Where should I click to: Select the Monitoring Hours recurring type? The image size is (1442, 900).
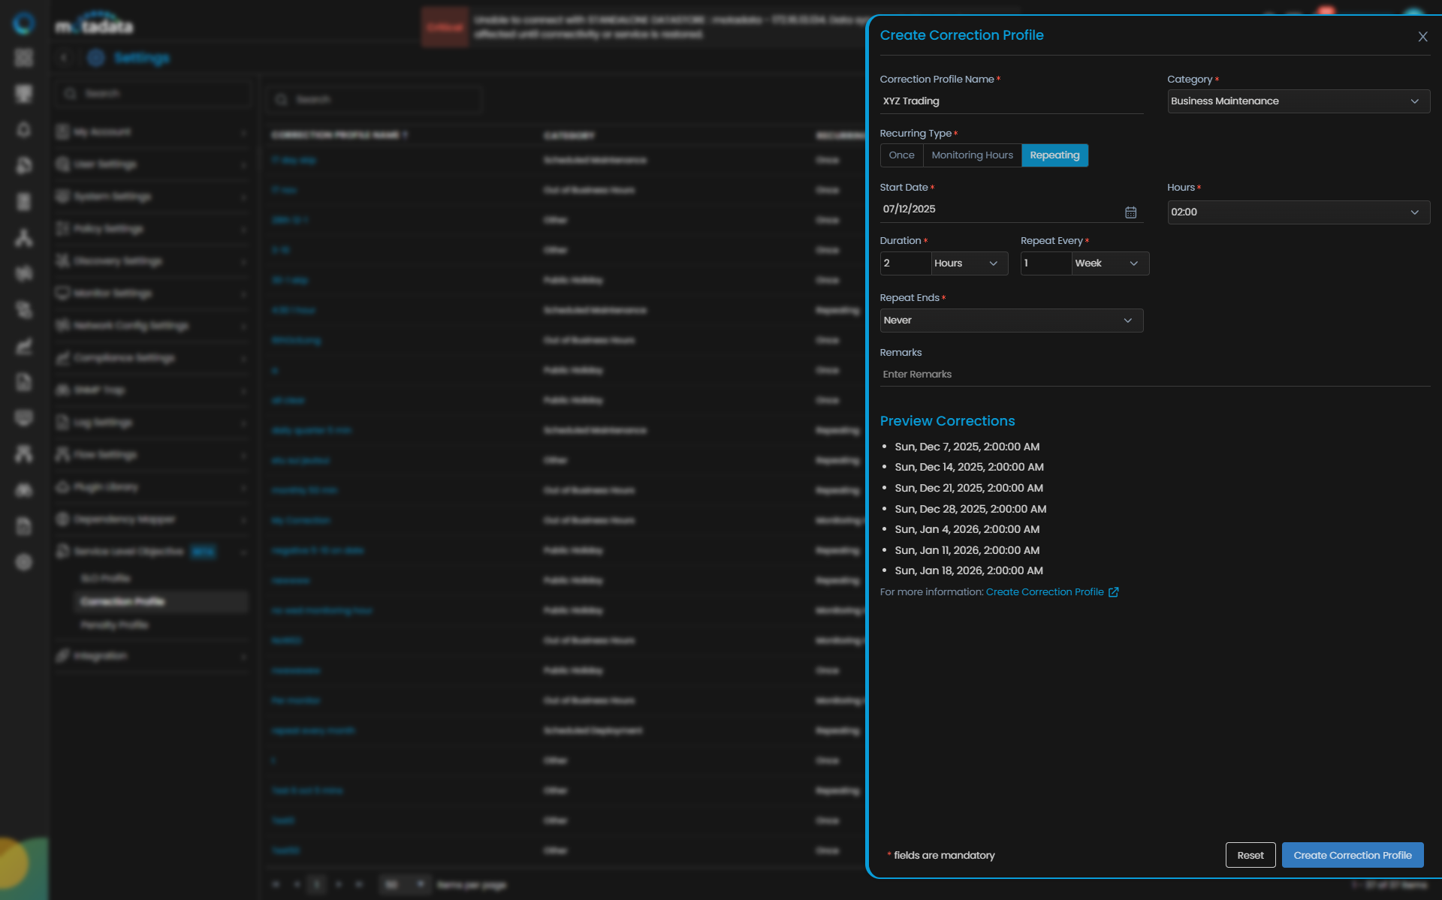[x=972, y=155]
